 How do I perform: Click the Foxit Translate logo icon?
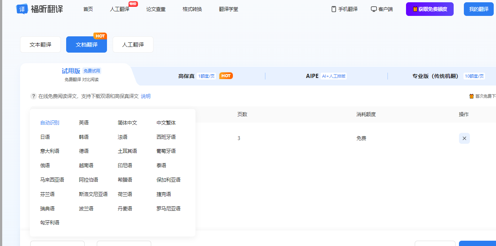(22, 9)
